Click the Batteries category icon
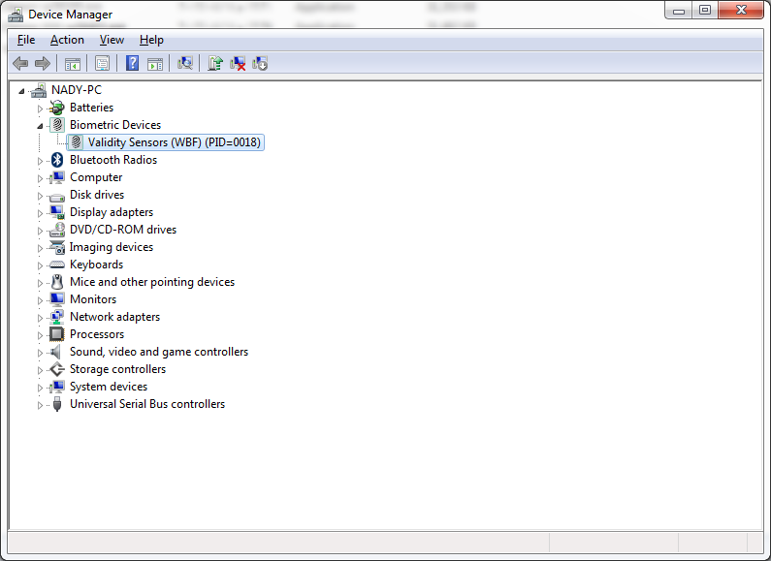 point(57,108)
